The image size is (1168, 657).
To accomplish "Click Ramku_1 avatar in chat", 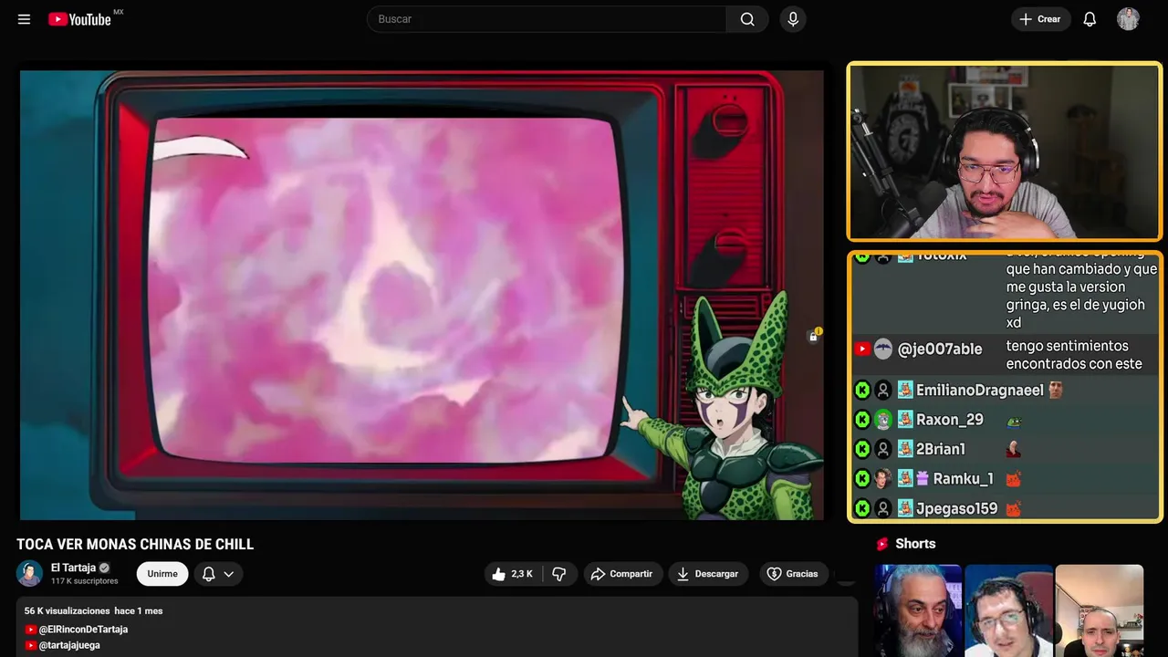I will [x=882, y=478].
